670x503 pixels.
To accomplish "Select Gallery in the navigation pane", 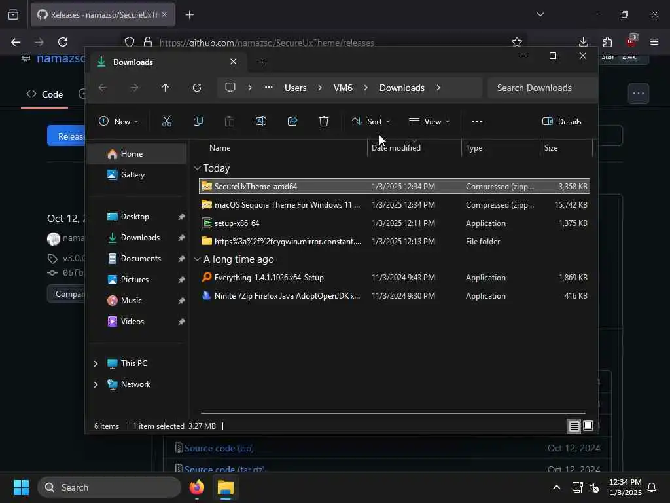I will pyautogui.click(x=137, y=175).
